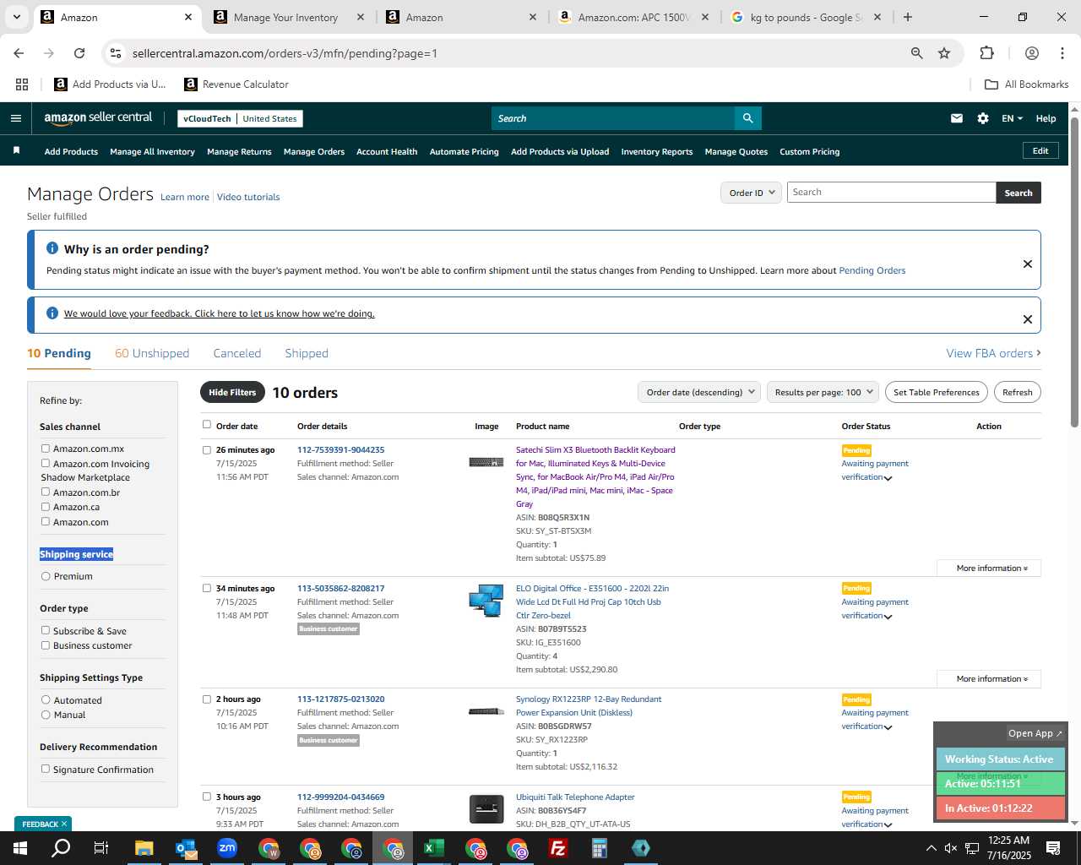Open the tab search chevron in Chrome
Image resolution: width=1081 pixels, height=865 pixels.
click(x=17, y=17)
